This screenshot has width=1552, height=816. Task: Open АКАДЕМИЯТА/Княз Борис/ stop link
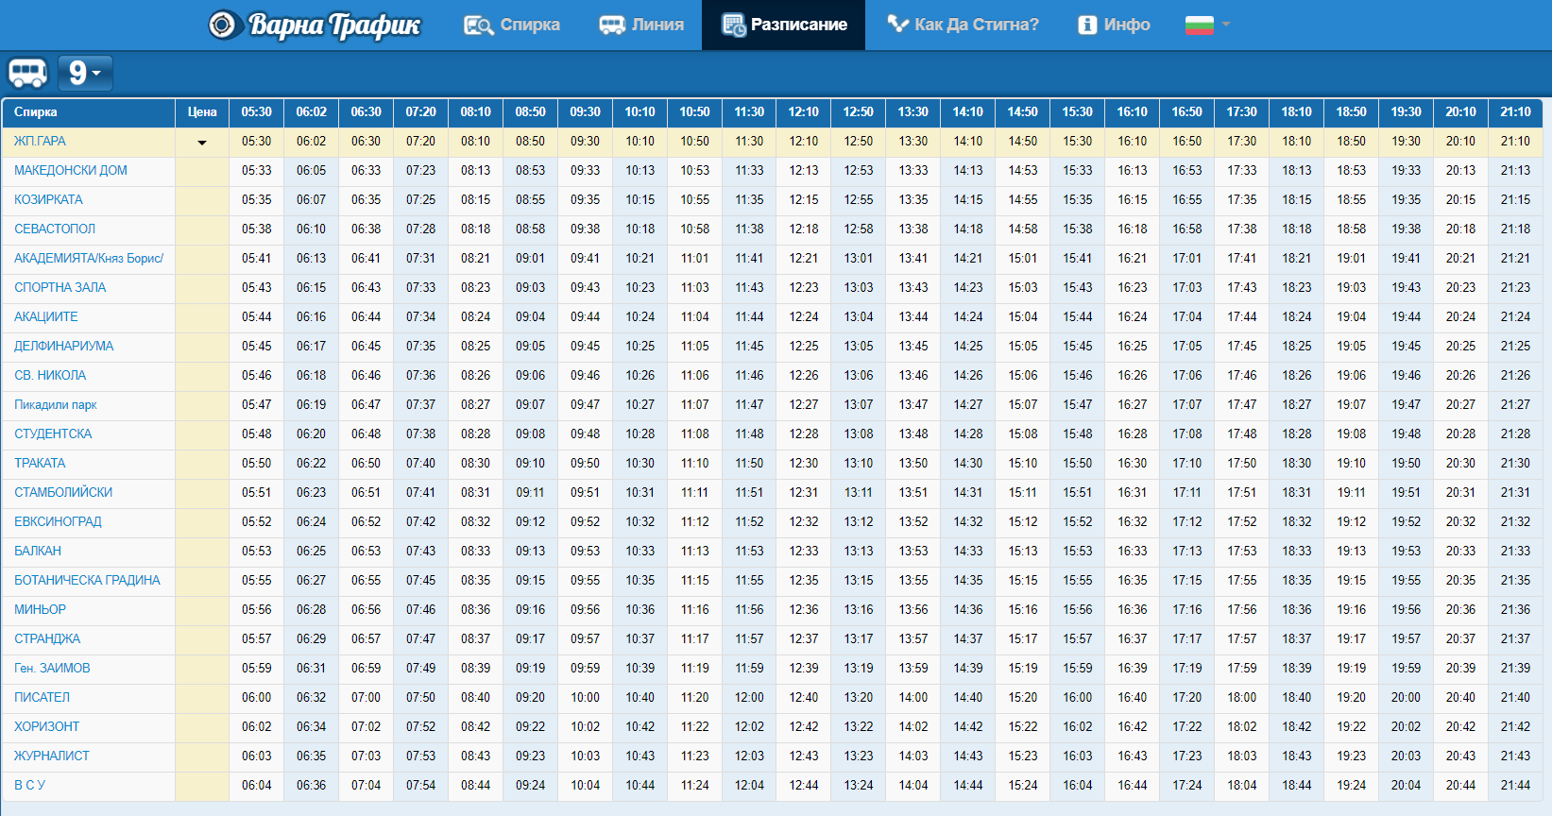pos(89,258)
